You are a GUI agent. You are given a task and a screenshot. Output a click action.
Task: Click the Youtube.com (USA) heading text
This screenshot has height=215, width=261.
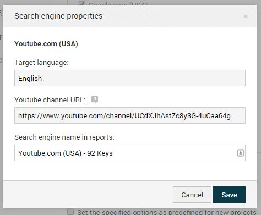point(46,44)
